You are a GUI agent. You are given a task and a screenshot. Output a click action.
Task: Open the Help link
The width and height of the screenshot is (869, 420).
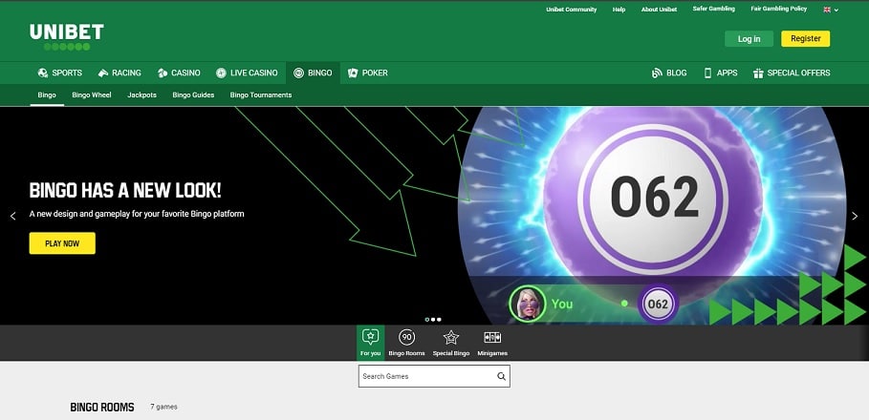[x=619, y=10]
